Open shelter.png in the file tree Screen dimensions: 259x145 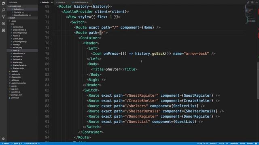(x=17, y=62)
